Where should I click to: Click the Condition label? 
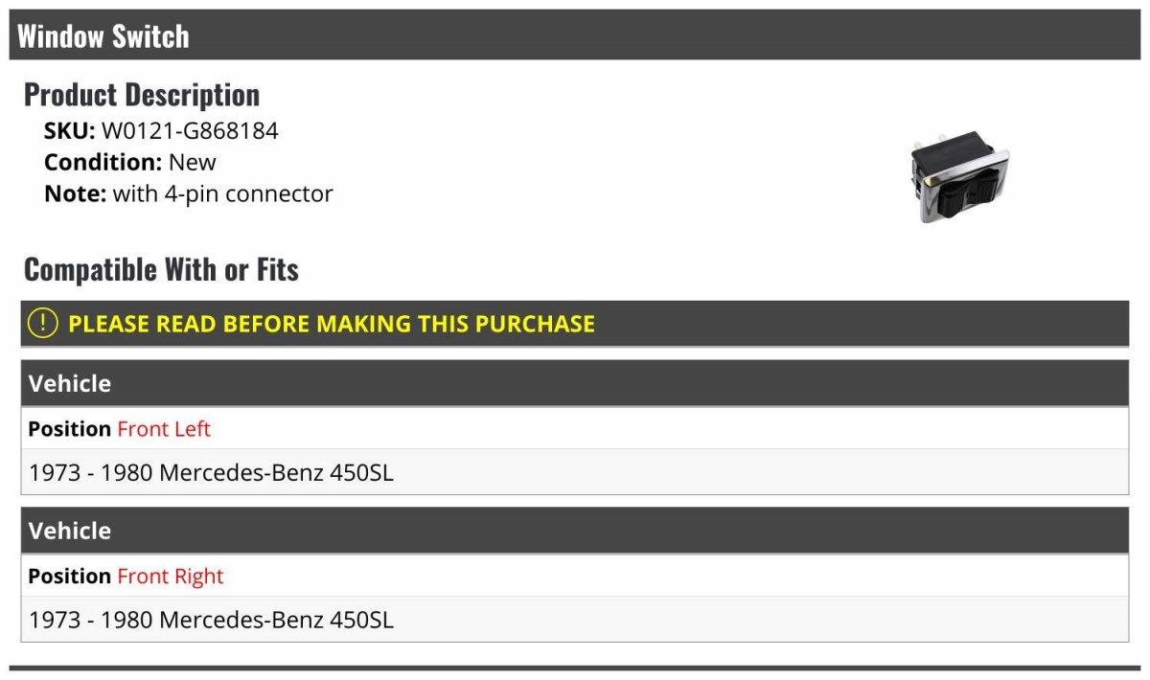[x=103, y=162]
